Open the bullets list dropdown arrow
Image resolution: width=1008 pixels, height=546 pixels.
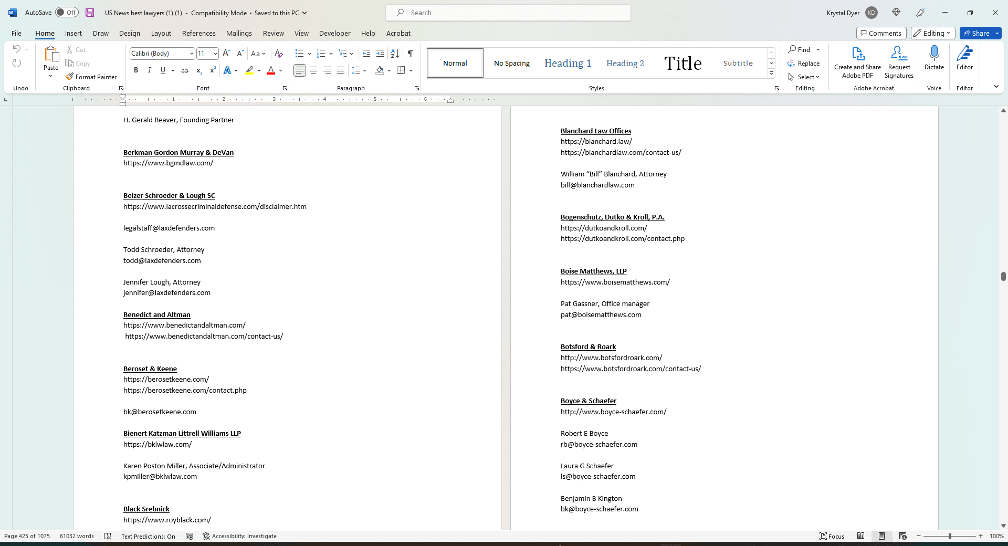(309, 54)
